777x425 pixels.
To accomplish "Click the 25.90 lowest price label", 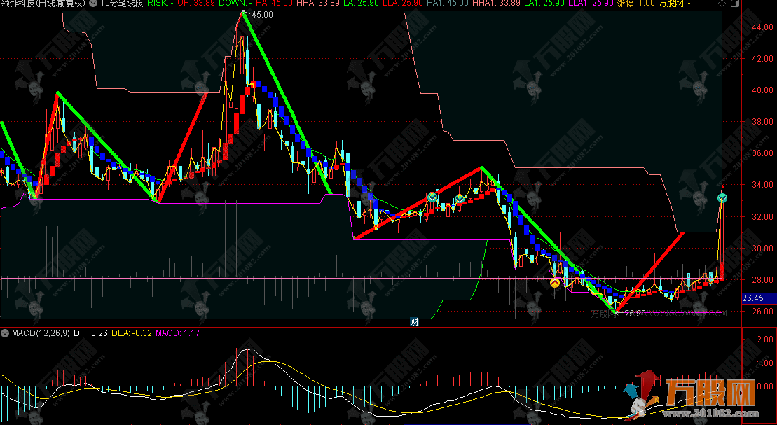I will [x=634, y=313].
